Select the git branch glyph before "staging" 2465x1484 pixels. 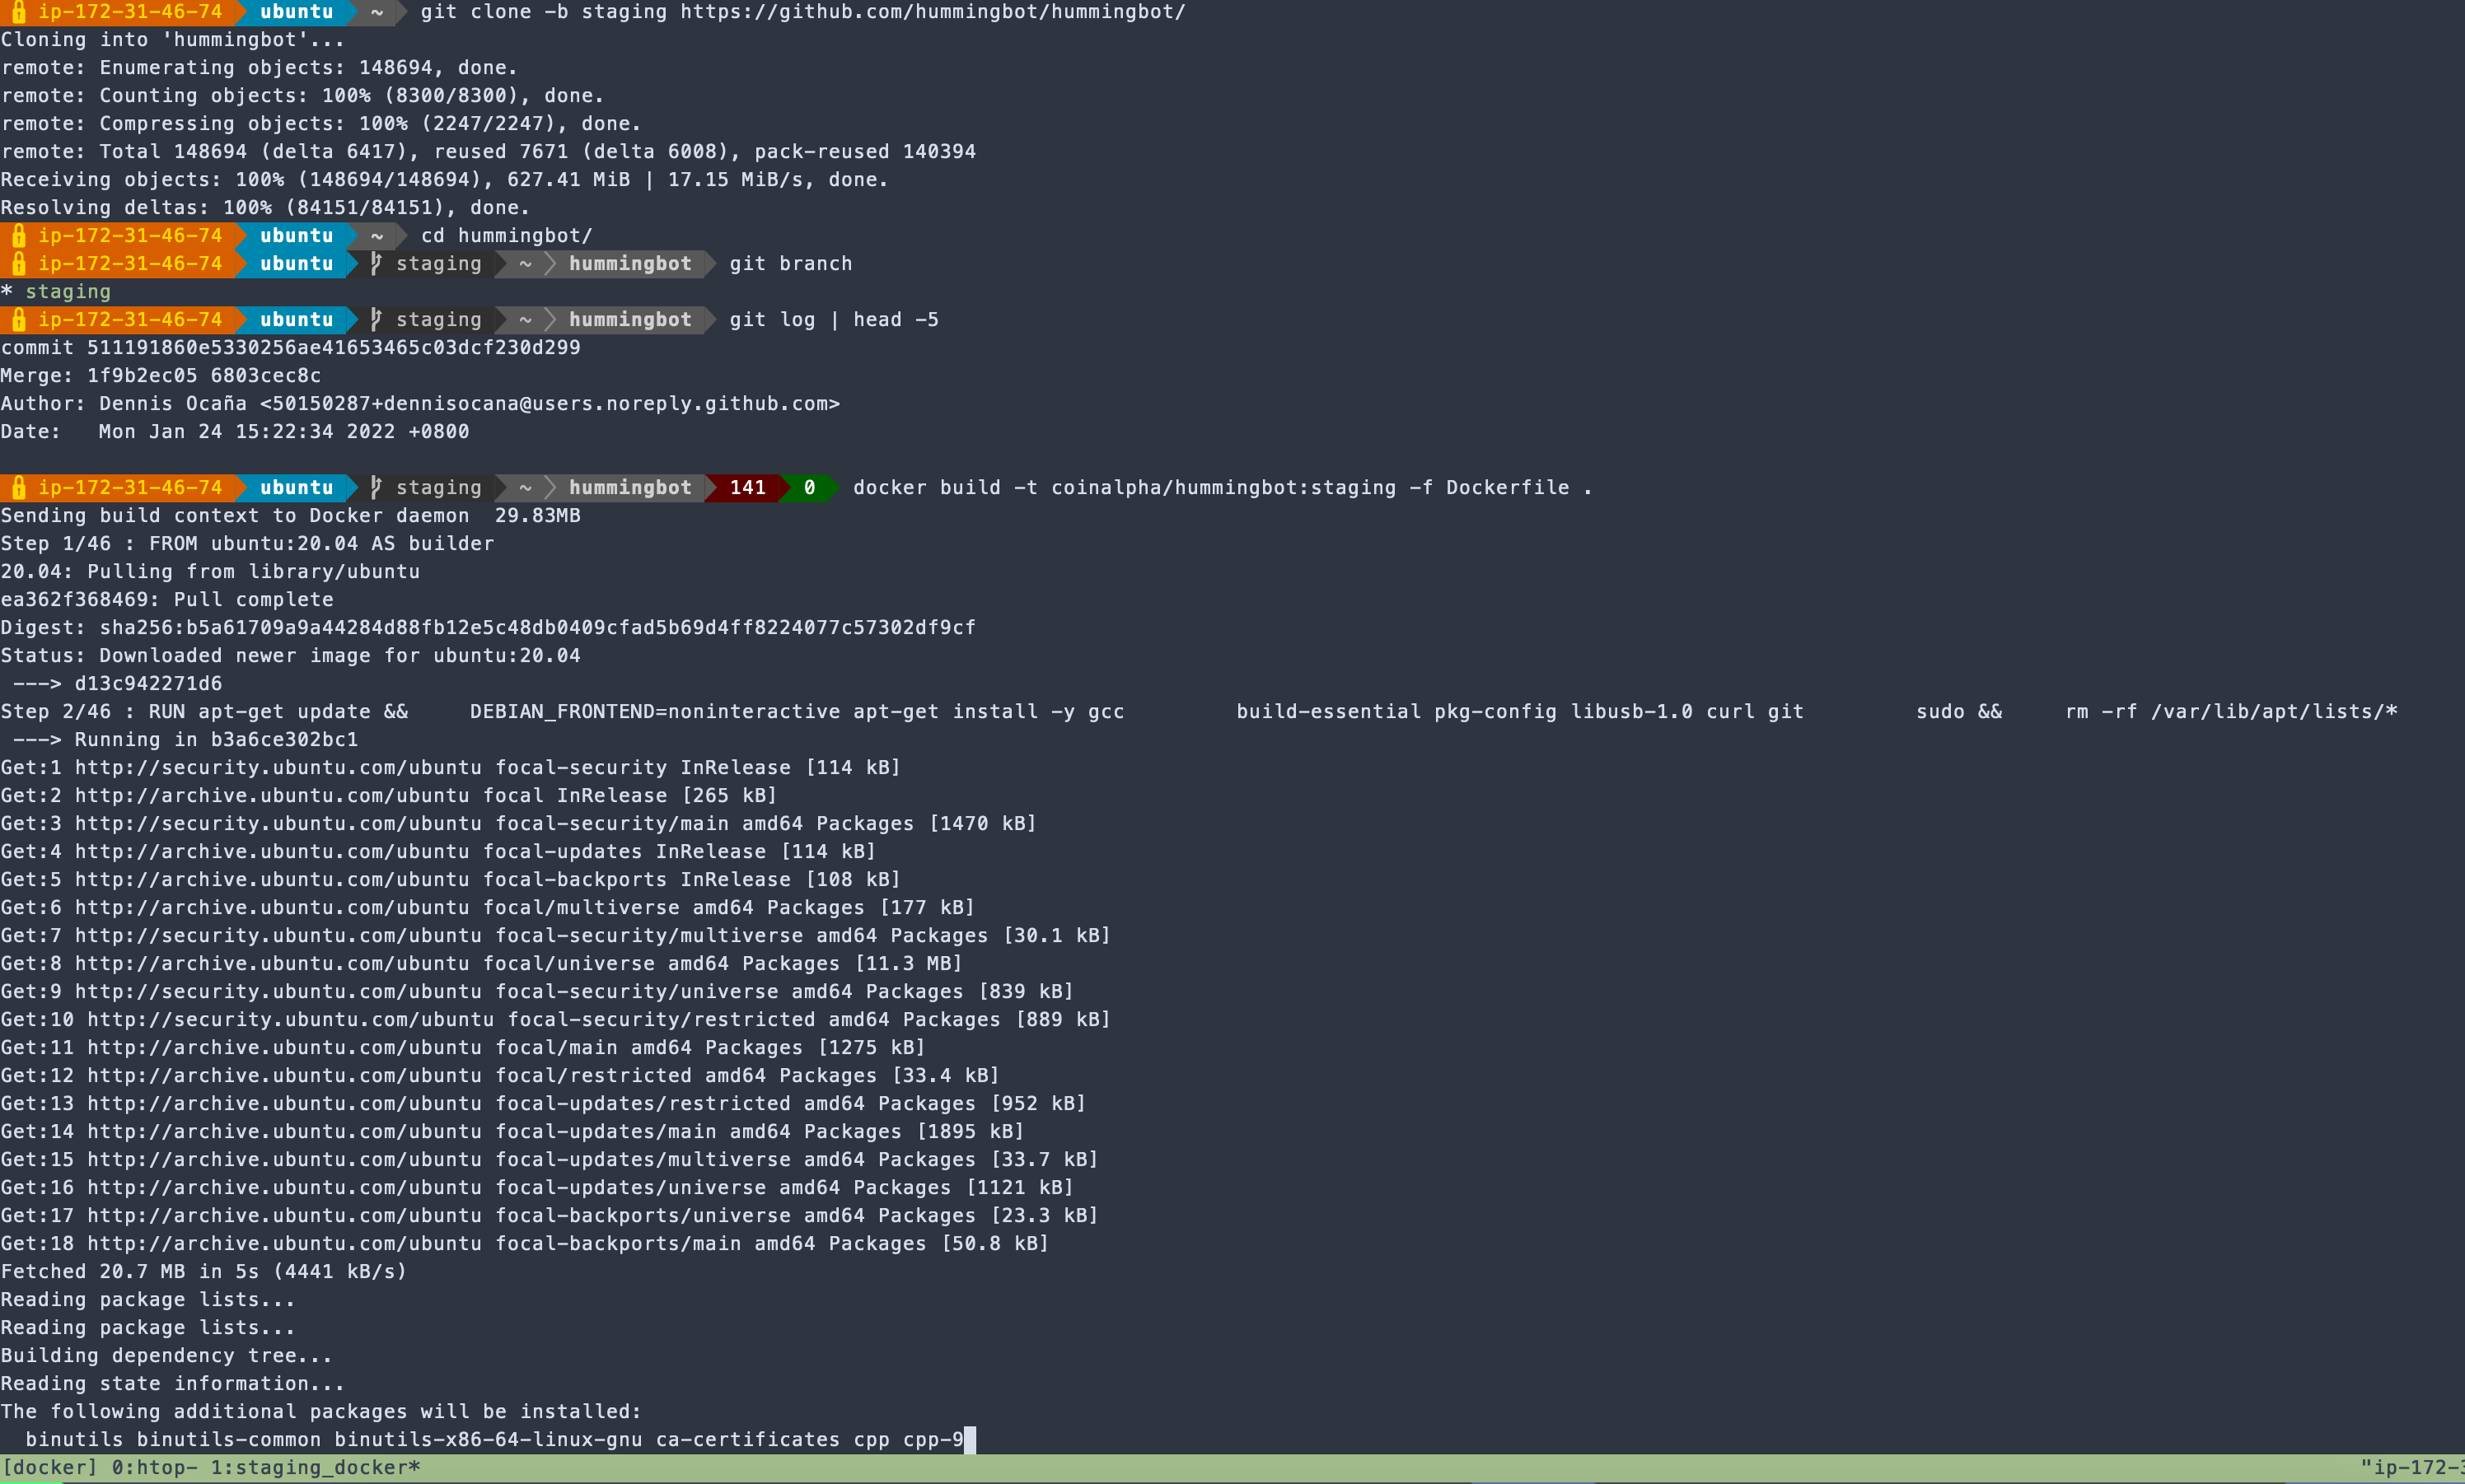point(377,263)
